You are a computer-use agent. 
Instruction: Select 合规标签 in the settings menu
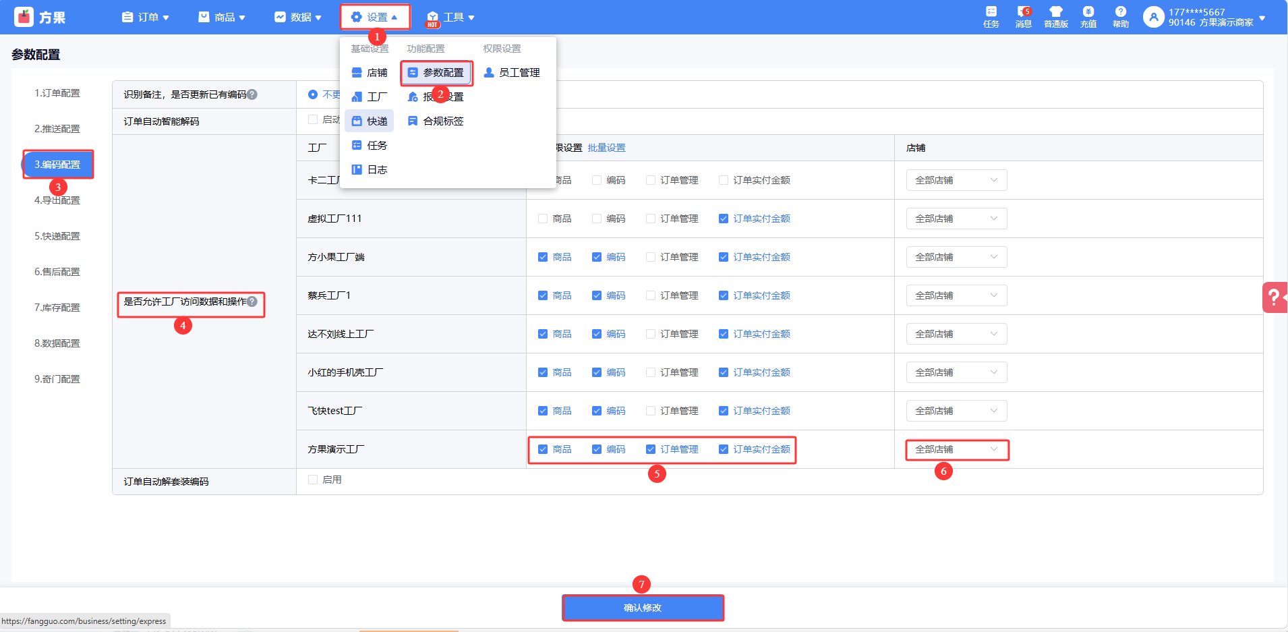pos(436,121)
